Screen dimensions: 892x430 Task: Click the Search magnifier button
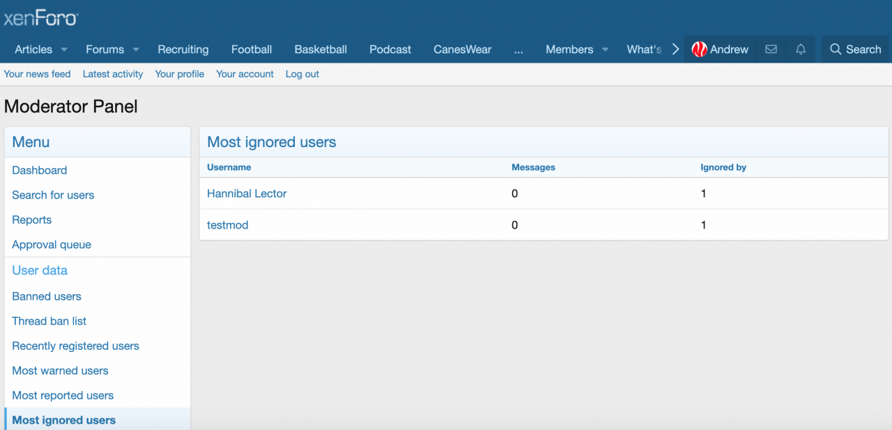click(855, 49)
